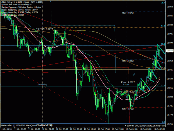Click the Metatrader MetaQuotes copyright text
Viewport: 174px width, 131px height.
(x=27, y=125)
